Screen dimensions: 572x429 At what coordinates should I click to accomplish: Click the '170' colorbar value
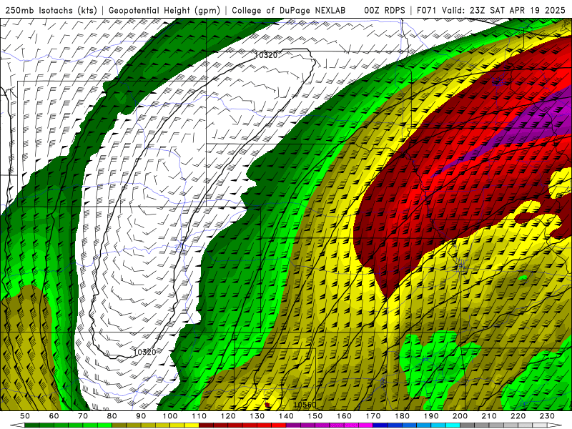pyautogui.click(x=373, y=416)
